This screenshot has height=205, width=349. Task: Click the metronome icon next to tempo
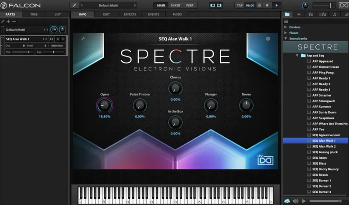click(259, 5)
